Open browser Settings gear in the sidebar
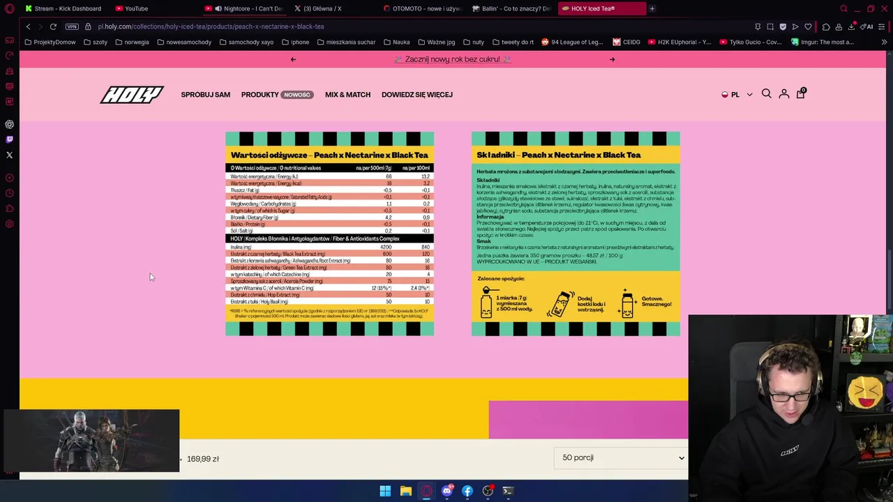 [x=10, y=224]
